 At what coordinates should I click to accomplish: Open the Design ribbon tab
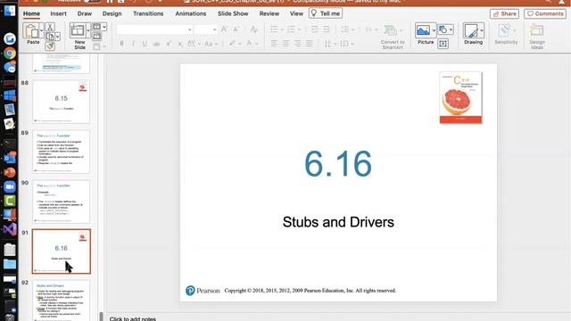click(112, 13)
